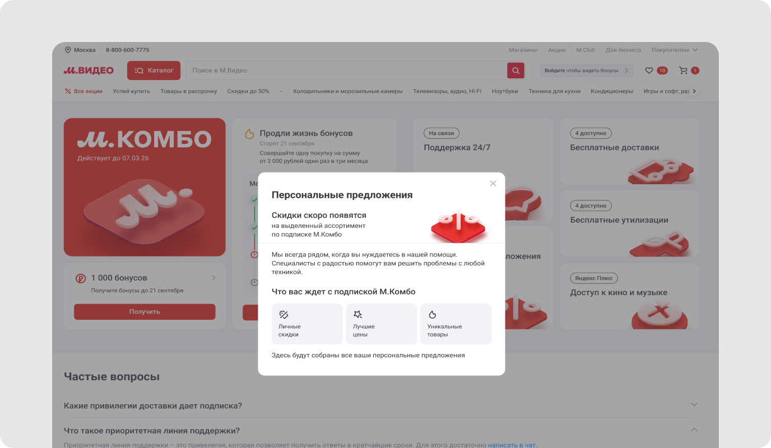Click the red search magnifier button

point(516,71)
